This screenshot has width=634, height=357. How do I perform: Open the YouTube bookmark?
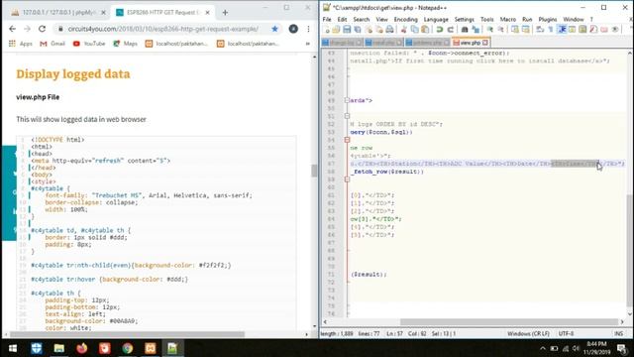pos(89,44)
